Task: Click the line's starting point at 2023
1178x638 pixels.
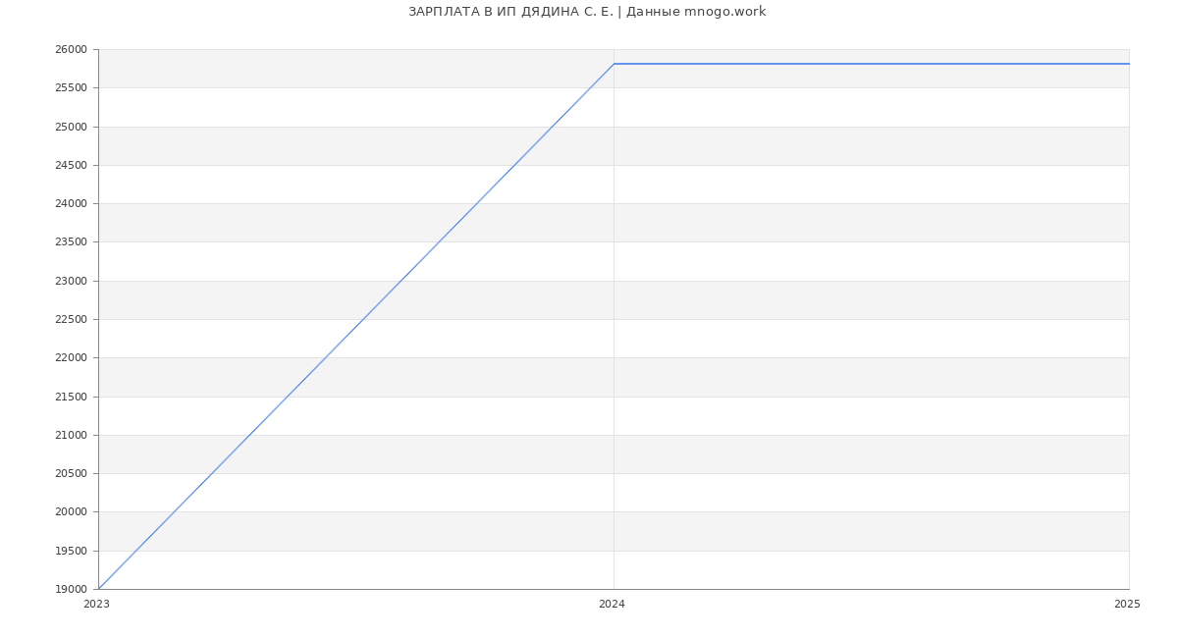Action: (99, 589)
